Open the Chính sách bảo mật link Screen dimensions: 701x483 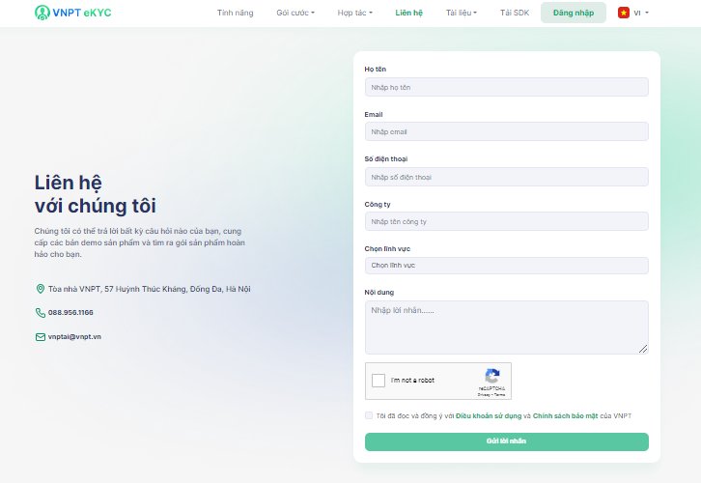[565, 416]
